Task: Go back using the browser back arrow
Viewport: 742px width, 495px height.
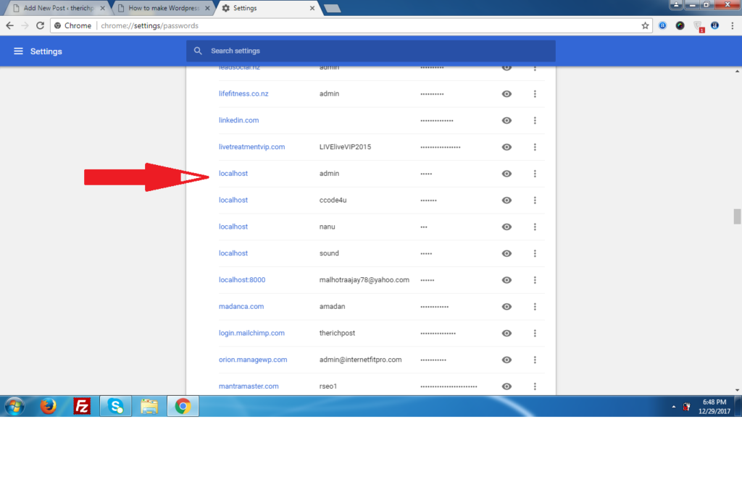Action: click(x=10, y=25)
